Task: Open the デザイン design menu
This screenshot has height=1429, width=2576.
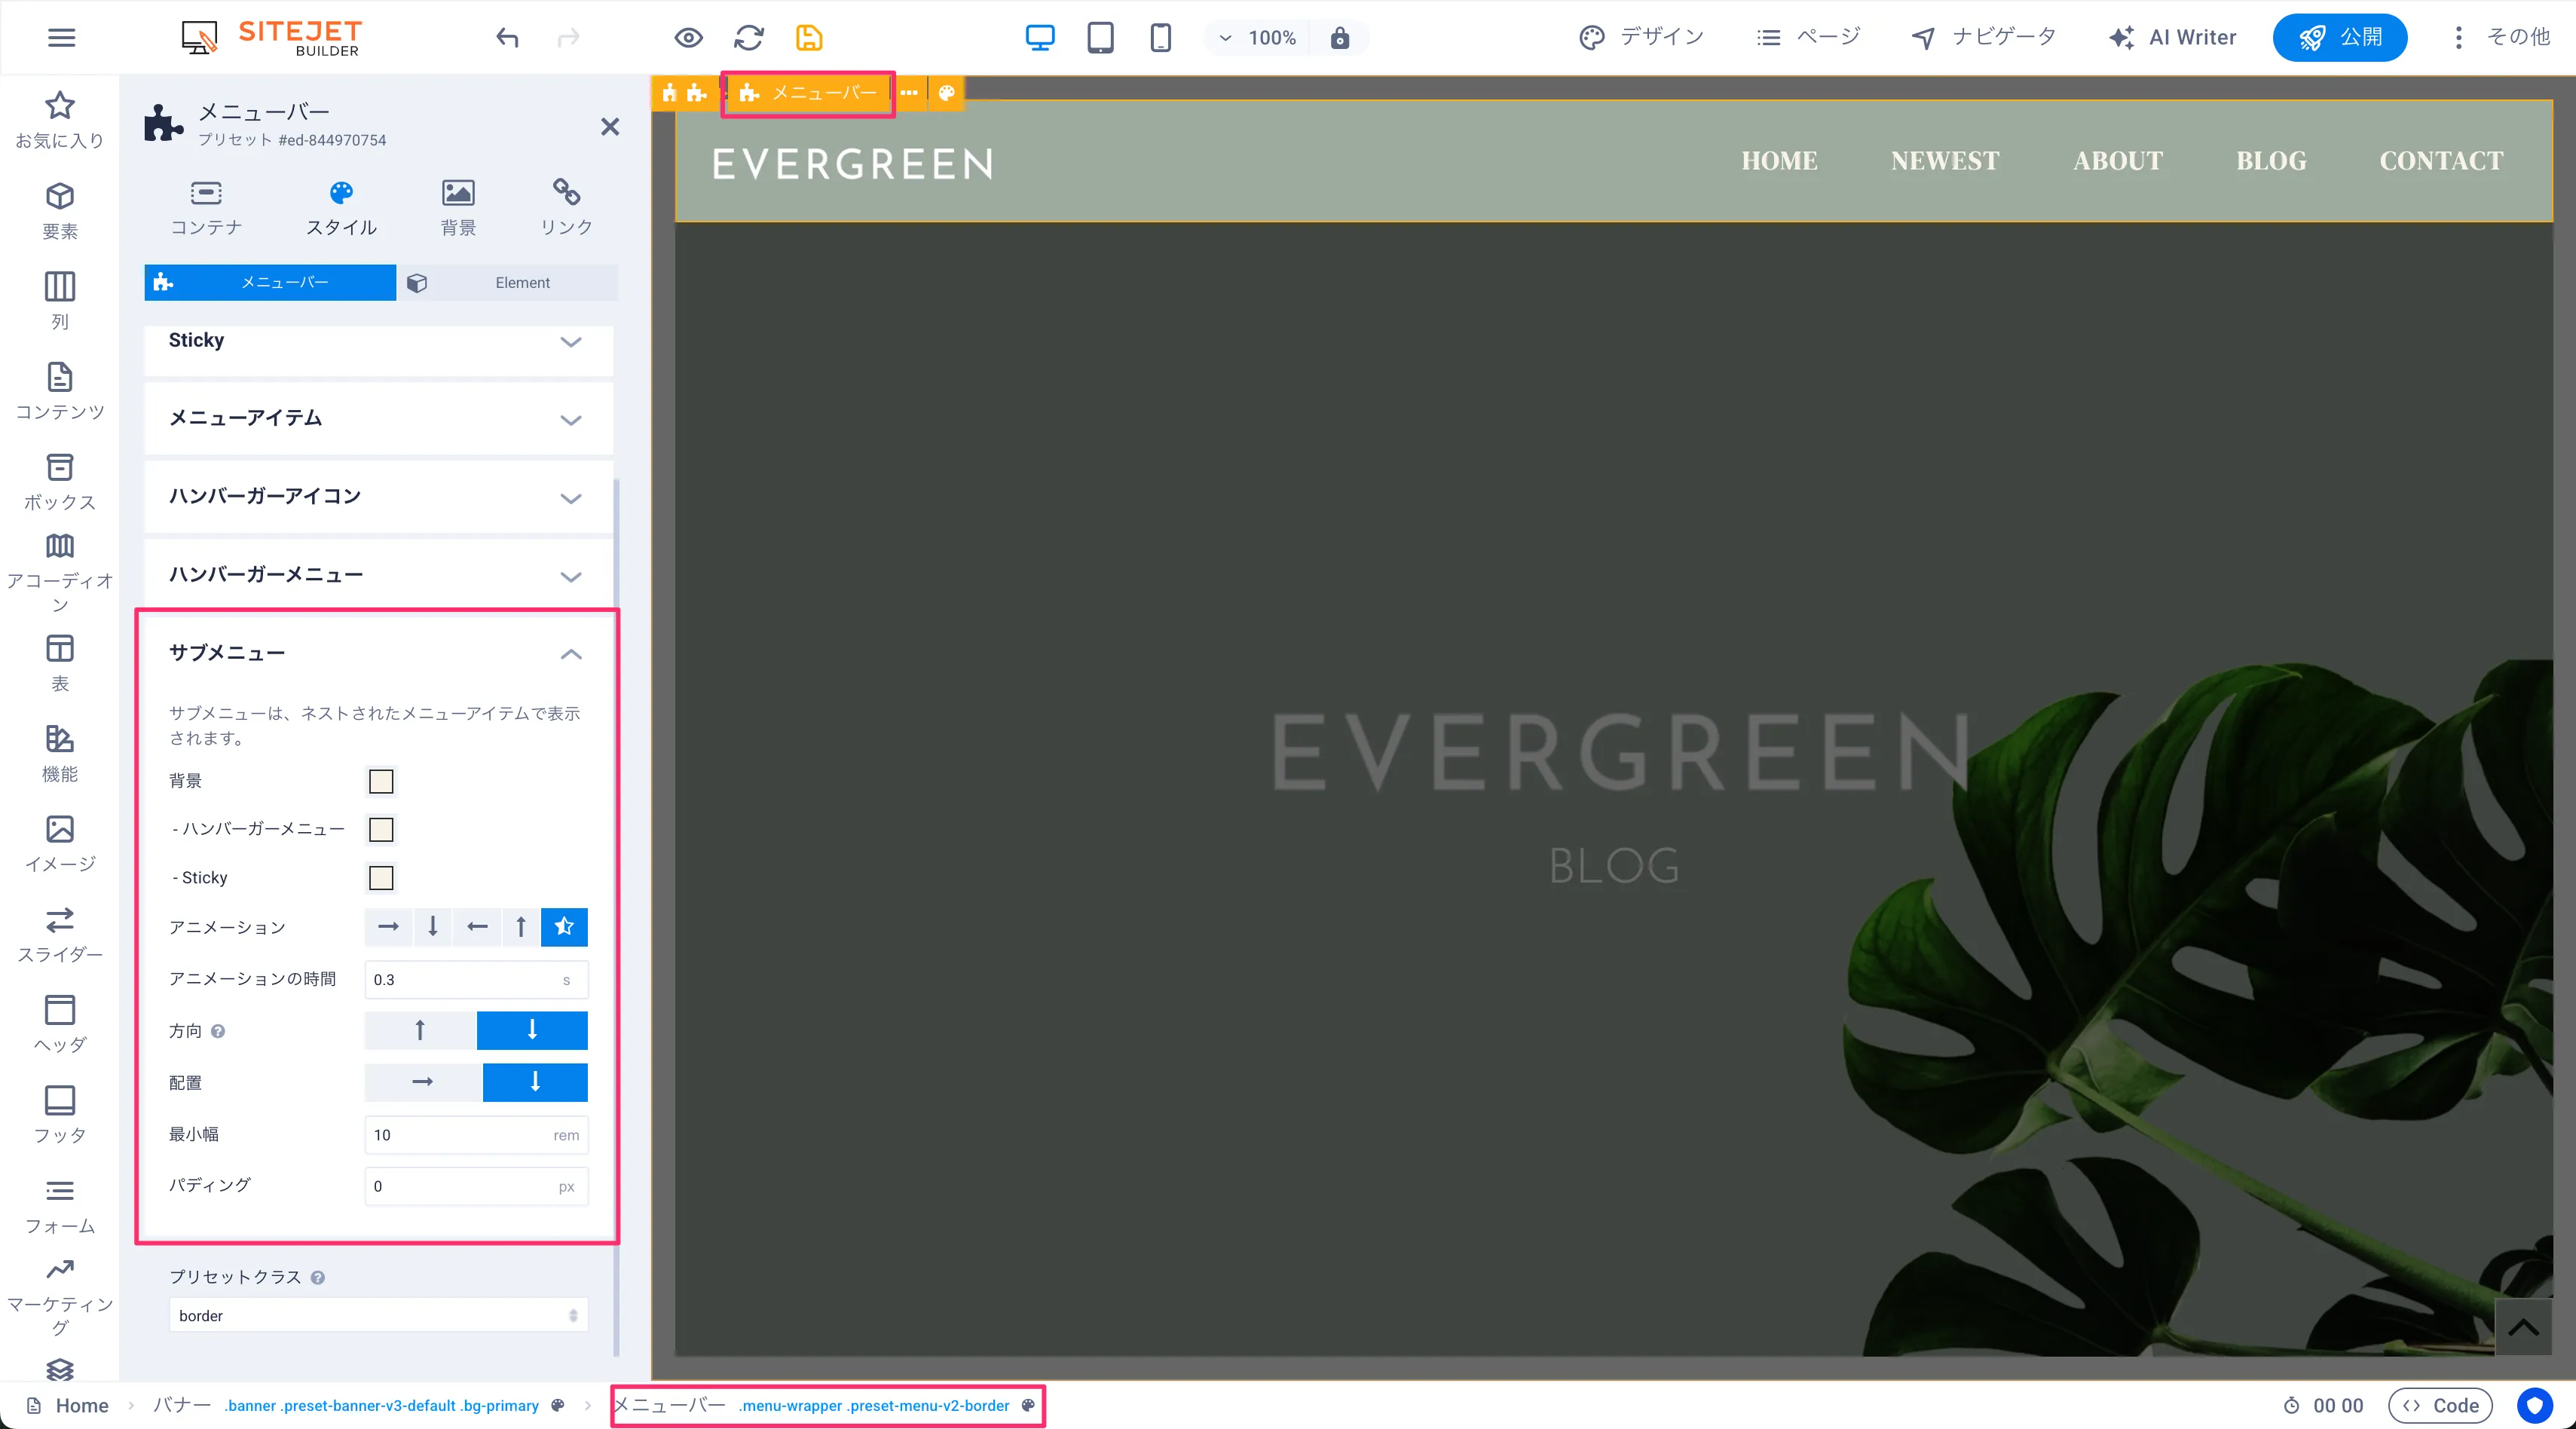Action: [x=1641, y=38]
